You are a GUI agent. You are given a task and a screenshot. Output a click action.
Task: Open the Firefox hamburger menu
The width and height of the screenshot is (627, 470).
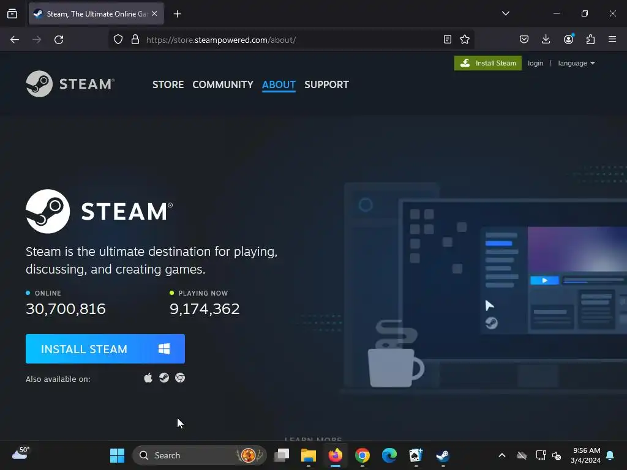click(x=612, y=39)
